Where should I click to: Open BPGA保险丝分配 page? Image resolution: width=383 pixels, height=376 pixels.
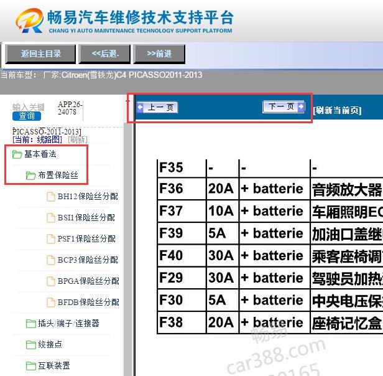click(88, 281)
